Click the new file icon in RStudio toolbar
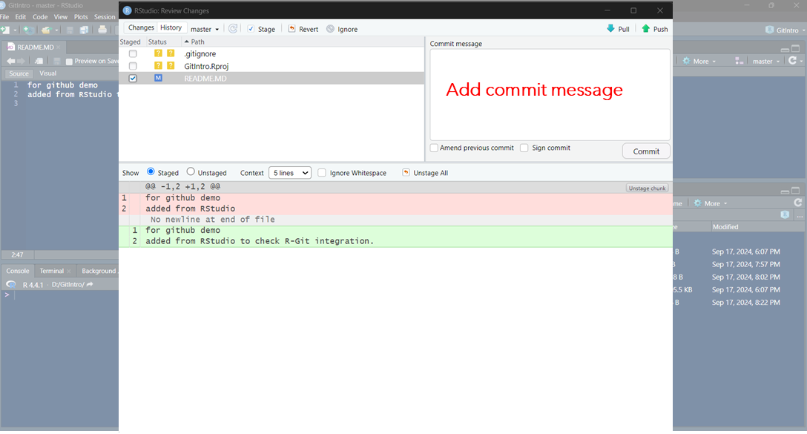This screenshot has width=807, height=434. tap(6, 30)
